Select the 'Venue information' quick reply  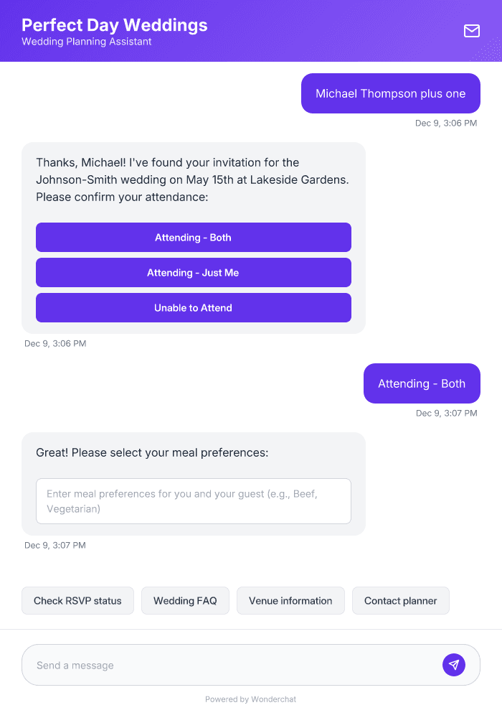point(290,600)
